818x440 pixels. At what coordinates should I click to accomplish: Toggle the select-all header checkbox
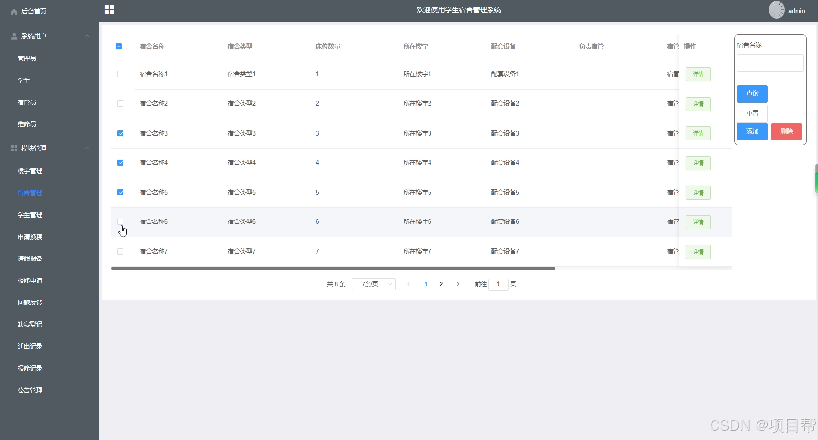(x=119, y=46)
